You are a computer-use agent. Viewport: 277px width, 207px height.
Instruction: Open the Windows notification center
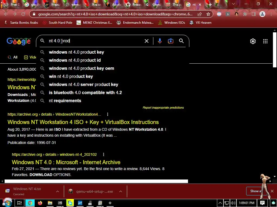tap(262, 203)
